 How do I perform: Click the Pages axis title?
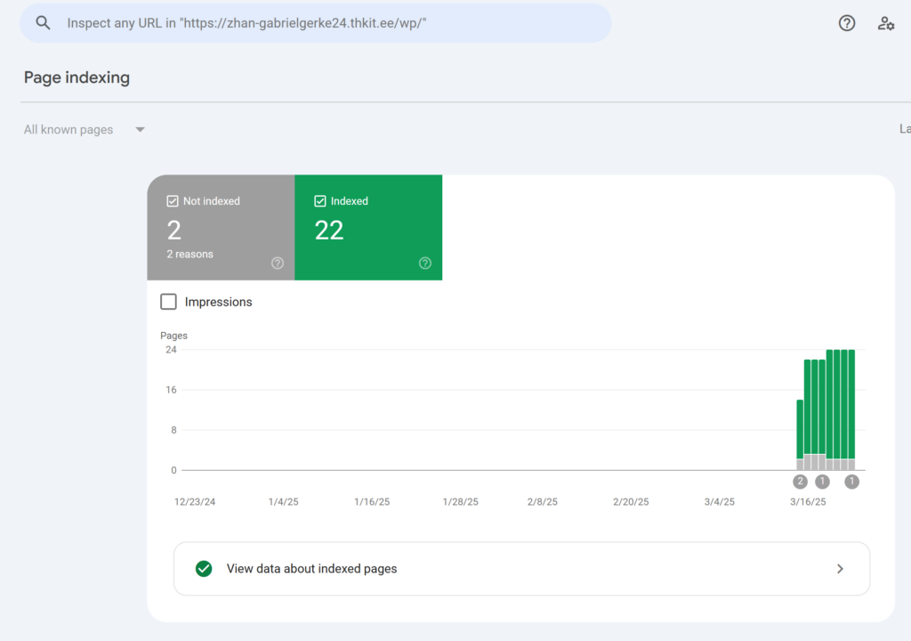pos(173,336)
